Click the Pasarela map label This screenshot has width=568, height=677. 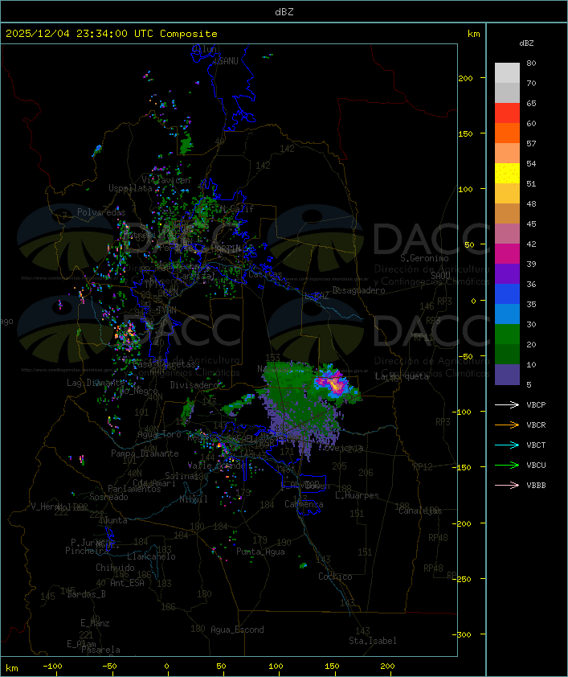point(100,650)
